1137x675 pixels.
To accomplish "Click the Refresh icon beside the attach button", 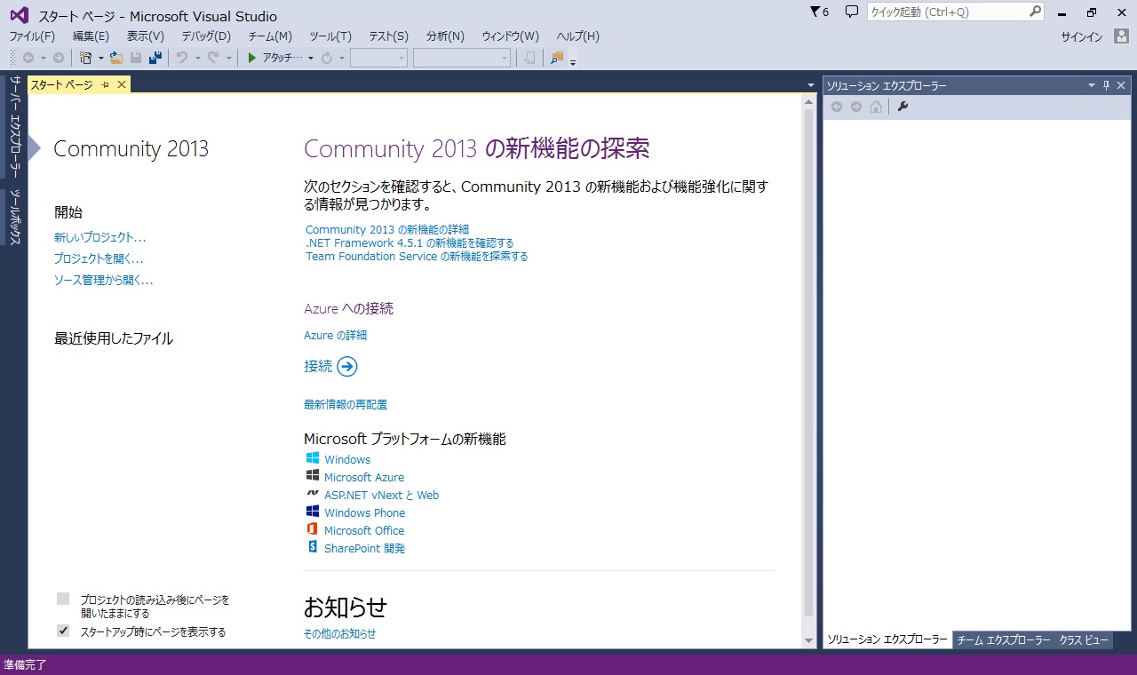I will pos(326,58).
